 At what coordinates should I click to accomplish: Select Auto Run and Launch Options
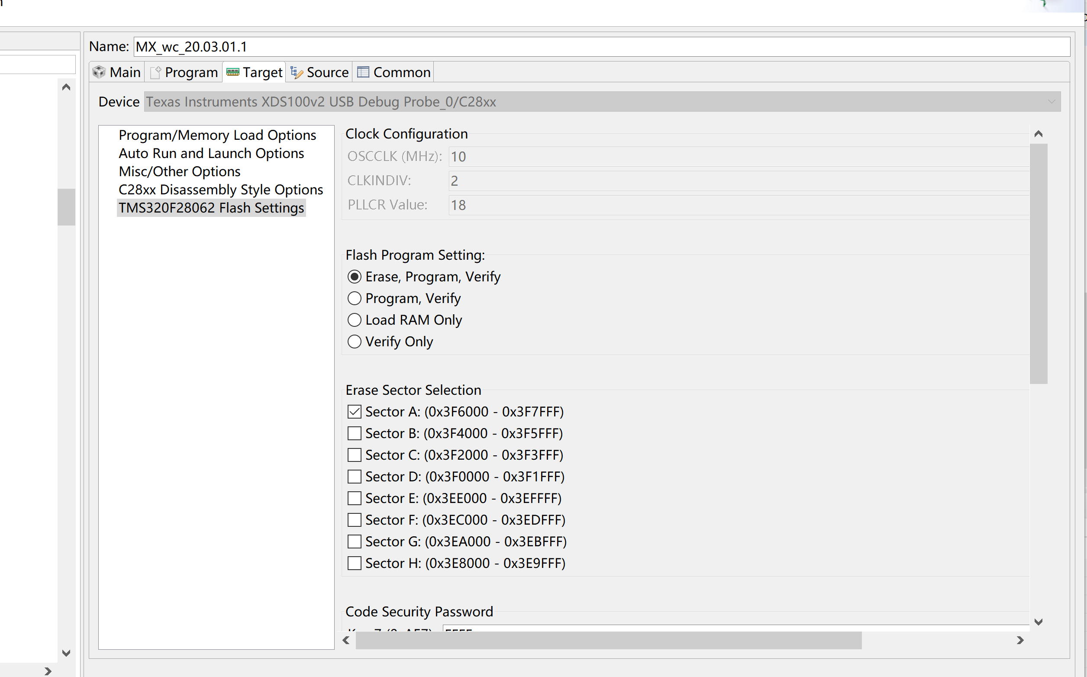coord(211,153)
